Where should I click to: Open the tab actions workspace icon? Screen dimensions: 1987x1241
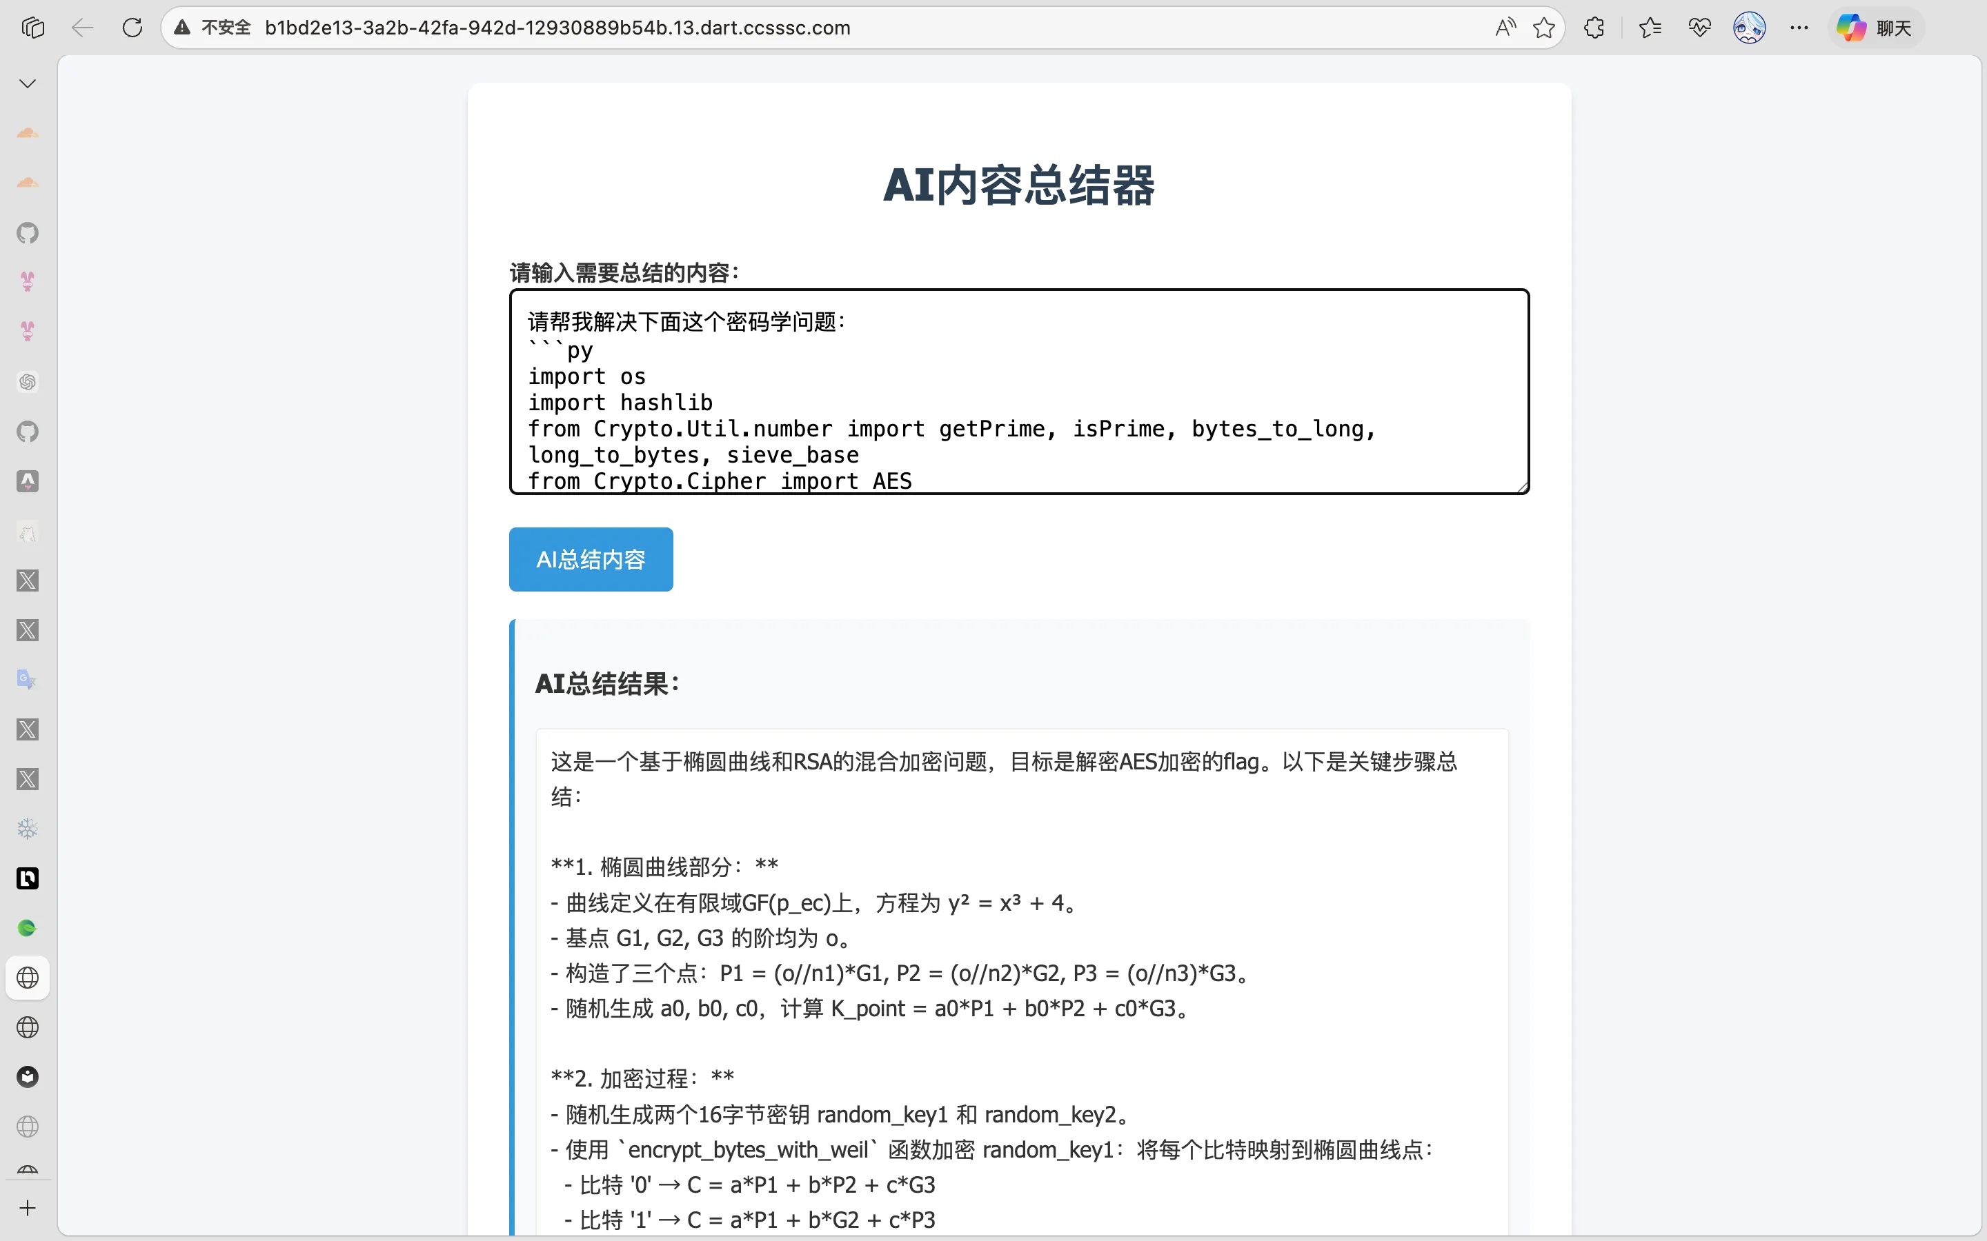[x=33, y=28]
